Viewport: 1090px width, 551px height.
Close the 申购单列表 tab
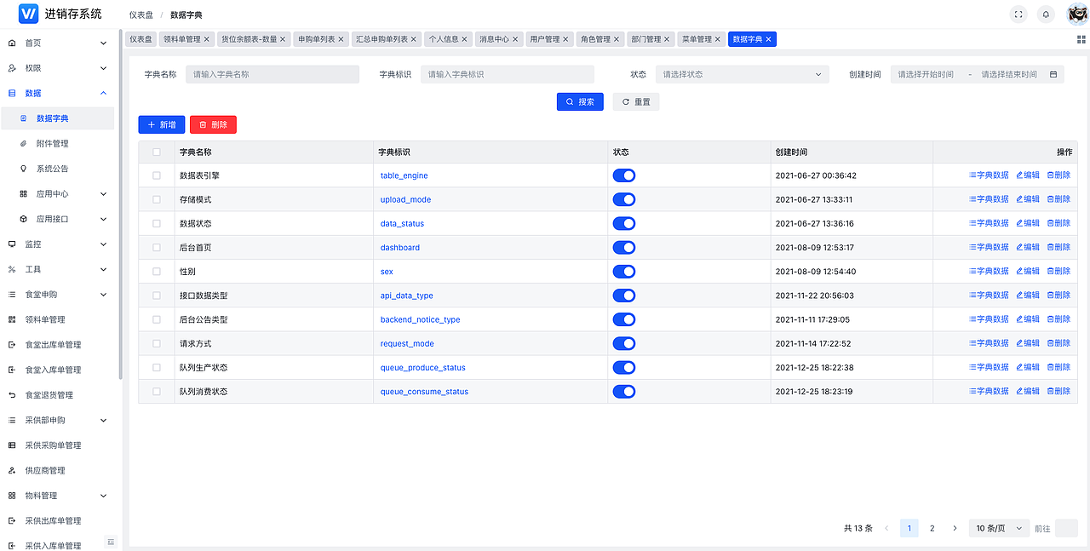click(x=341, y=39)
